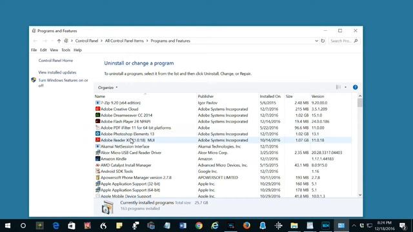The width and height of the screenshot is (413, 232).
Task: Open the Tools menu
Action: point(66,50)
